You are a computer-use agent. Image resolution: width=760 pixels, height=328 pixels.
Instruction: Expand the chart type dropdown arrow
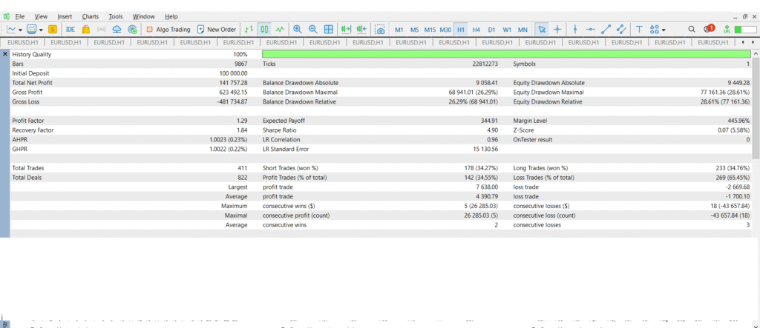pos(21,30)
